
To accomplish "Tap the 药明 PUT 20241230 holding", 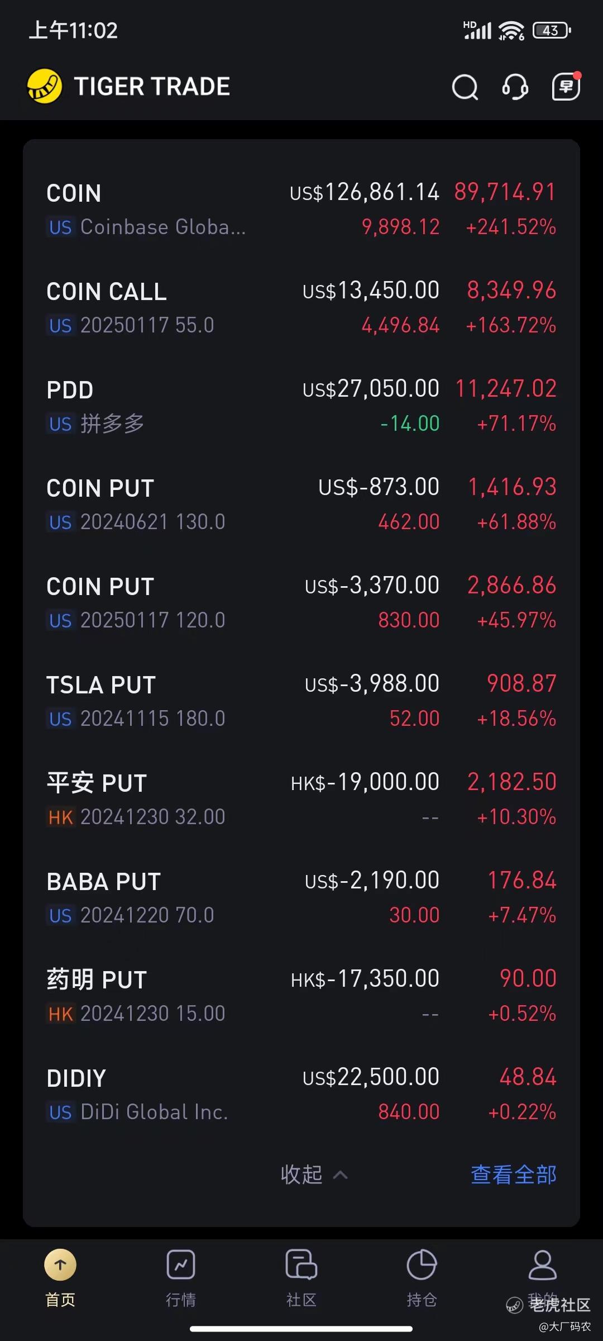I will [x=301, y=996].
